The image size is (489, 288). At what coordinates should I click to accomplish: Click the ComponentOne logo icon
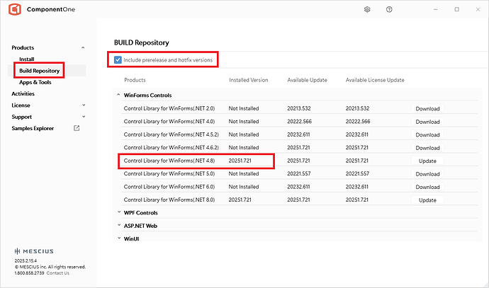[15, 10]
